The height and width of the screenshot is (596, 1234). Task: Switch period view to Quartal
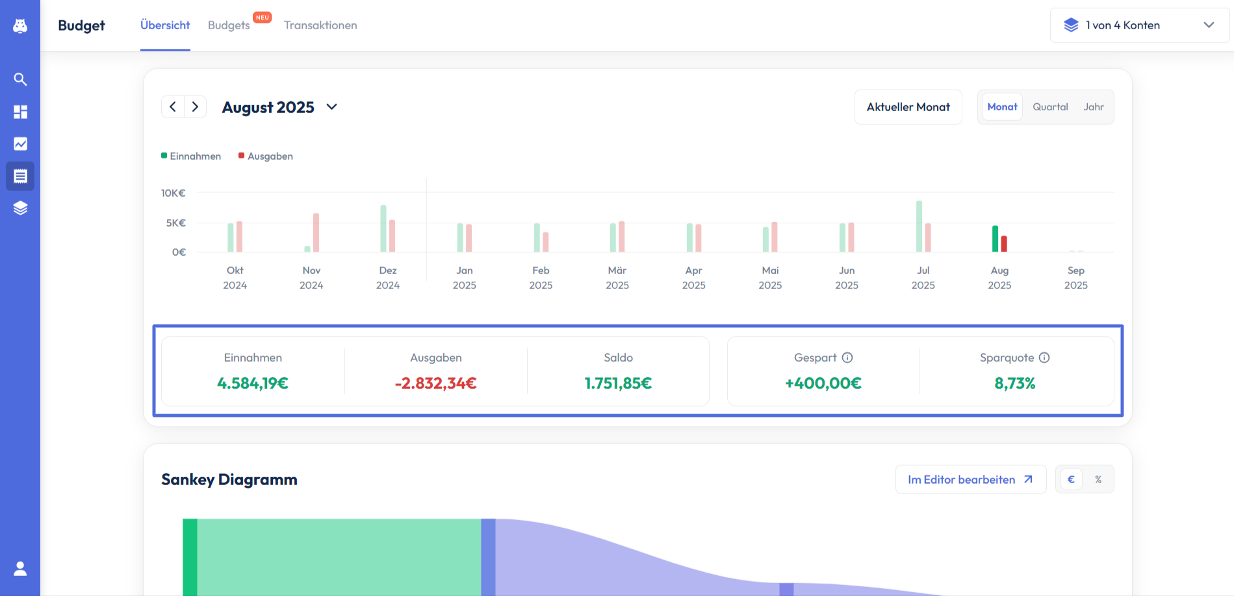pos(1050,107)
